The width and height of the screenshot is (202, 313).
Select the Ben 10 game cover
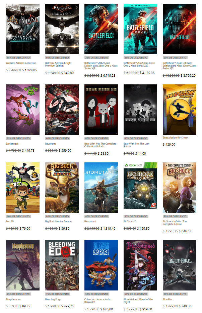[23, 188]
